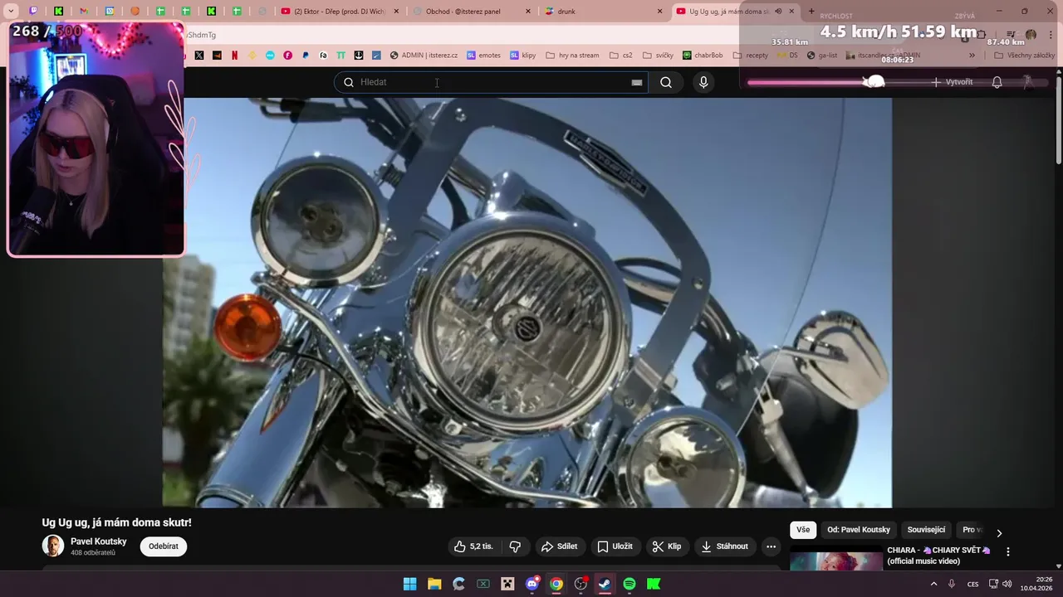Screen dimensions: 1063x597
Task: Open more actions menu under the video
Action: pyautogui.click(x=771, y=546)
